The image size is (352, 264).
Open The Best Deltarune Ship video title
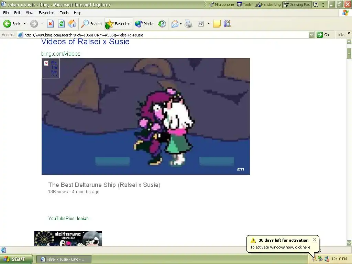[104, 185]
